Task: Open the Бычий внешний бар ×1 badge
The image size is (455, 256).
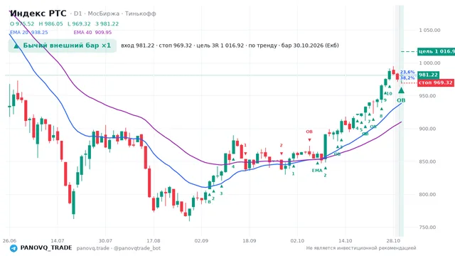Action: 62,46
